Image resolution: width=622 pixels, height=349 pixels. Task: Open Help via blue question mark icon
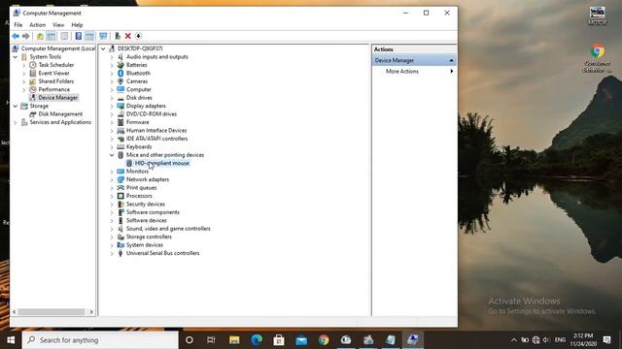[x=79, y=36]
